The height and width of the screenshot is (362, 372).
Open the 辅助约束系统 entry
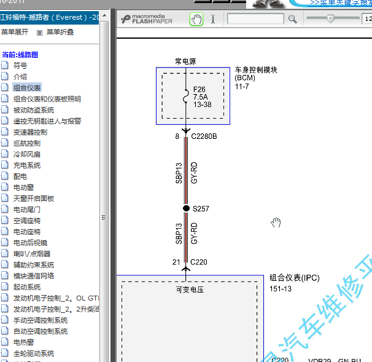[34, 265]
